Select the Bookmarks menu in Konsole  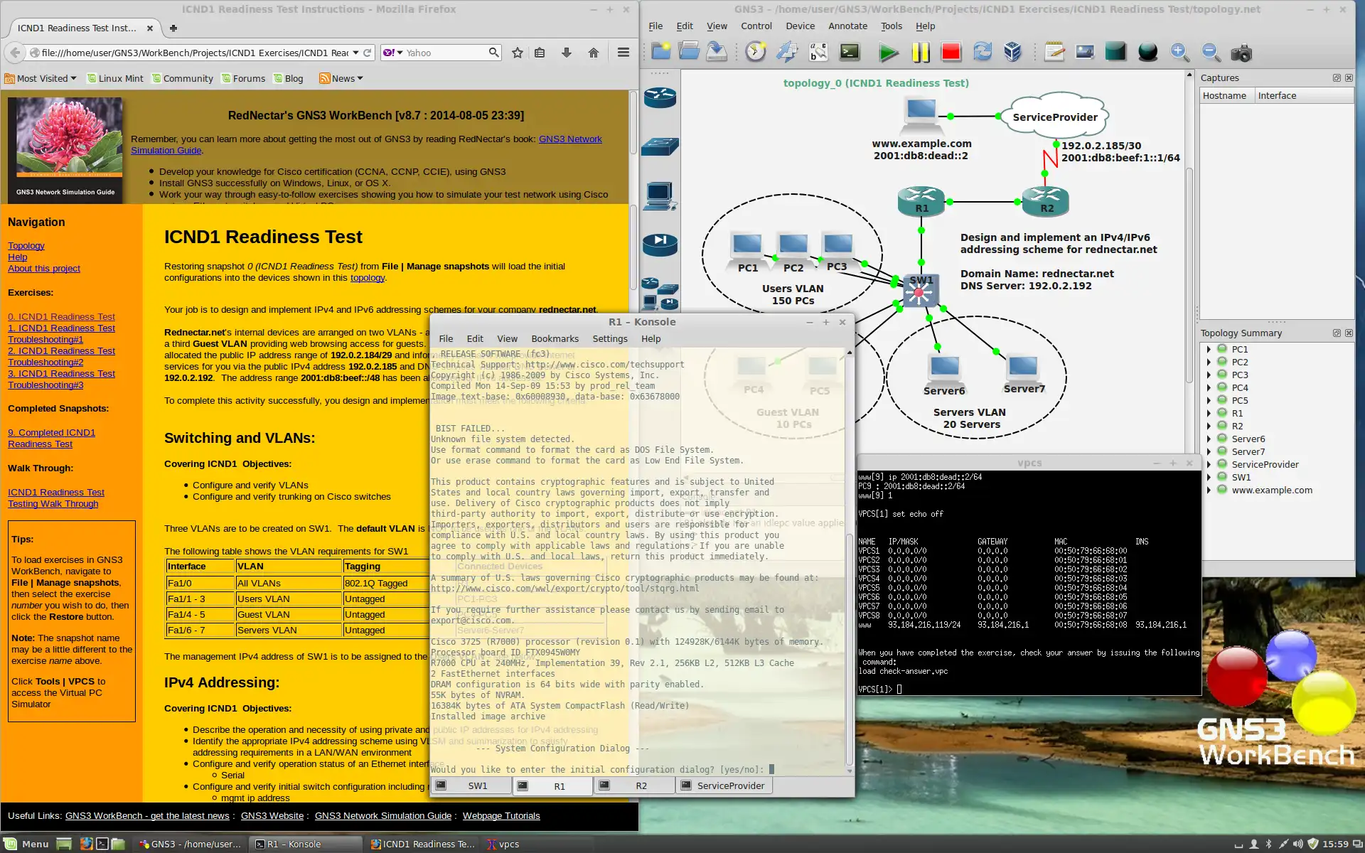[x=555, y=338]
